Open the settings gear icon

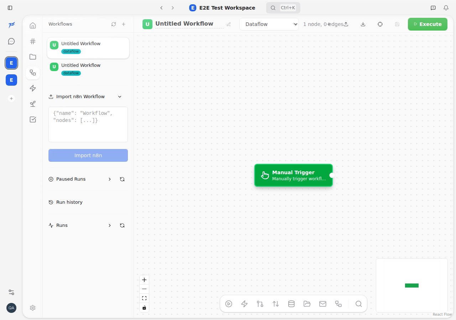click(33, 308)
